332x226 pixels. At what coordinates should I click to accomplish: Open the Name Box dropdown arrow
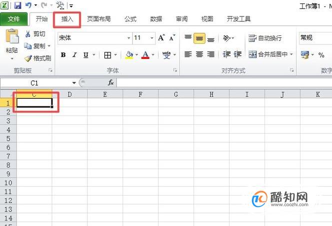tap(74, 83)
